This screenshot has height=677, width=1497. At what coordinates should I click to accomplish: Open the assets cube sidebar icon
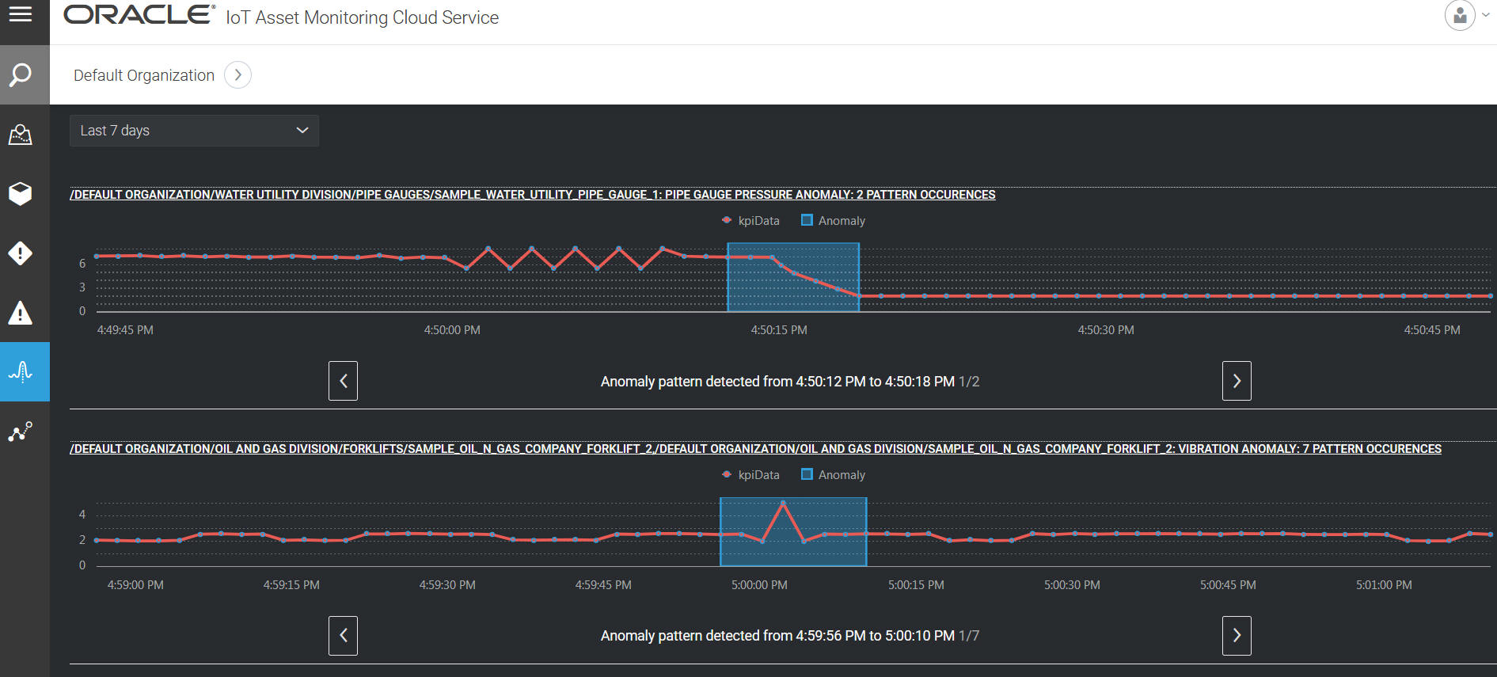pos(21,193)
